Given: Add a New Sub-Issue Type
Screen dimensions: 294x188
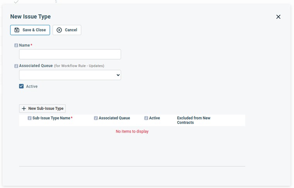Looking at the screenshot, I should point(43,109).
